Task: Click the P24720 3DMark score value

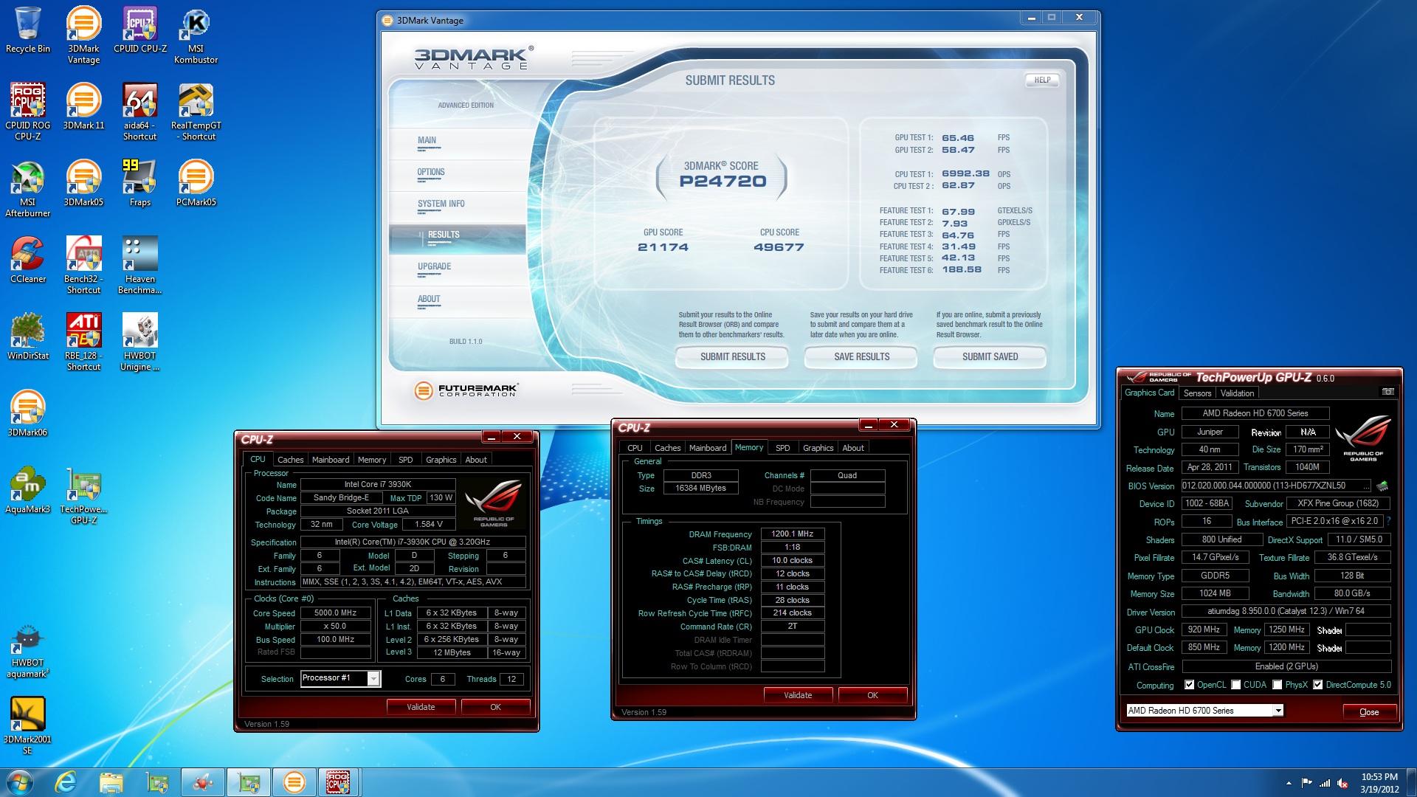Action: click(723, 182)
